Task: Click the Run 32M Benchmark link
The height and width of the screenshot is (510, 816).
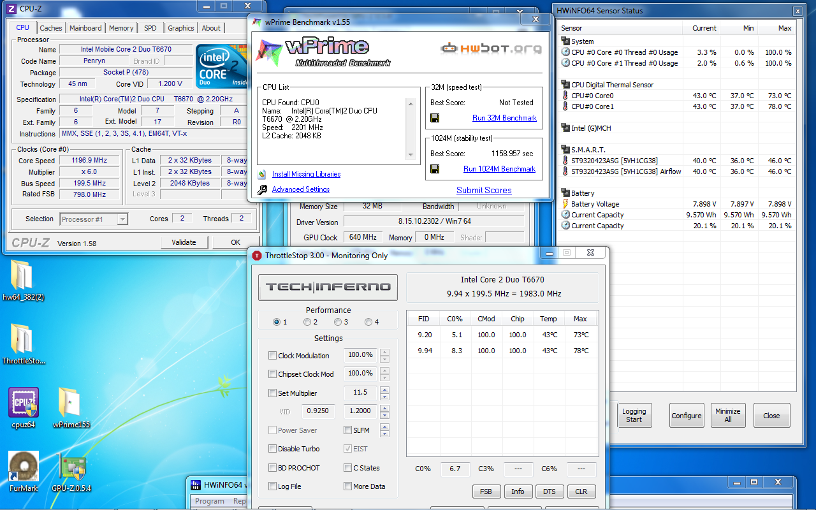Action: point(504,118)
